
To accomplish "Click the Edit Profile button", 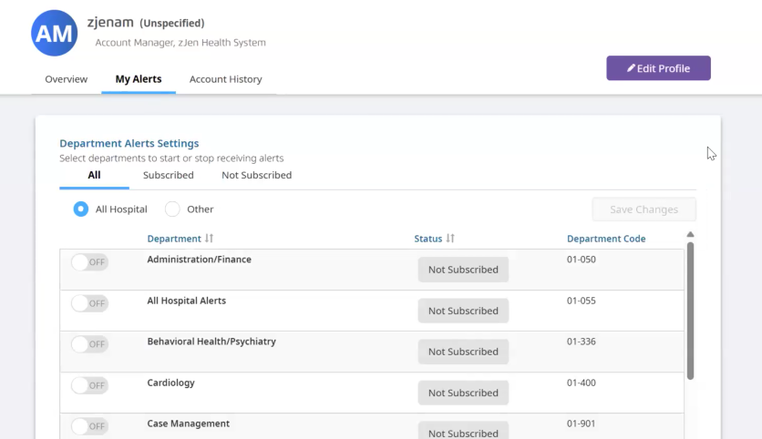I will coord(658,68).
